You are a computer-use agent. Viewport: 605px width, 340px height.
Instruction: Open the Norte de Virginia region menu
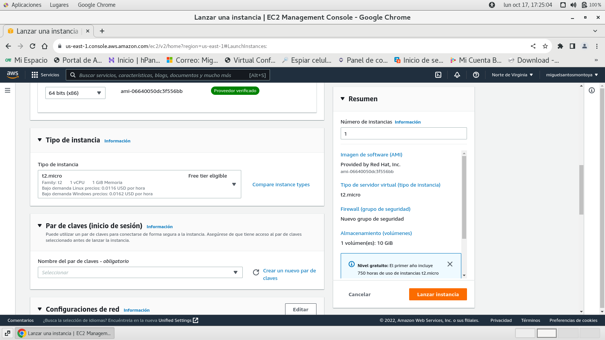512,75
